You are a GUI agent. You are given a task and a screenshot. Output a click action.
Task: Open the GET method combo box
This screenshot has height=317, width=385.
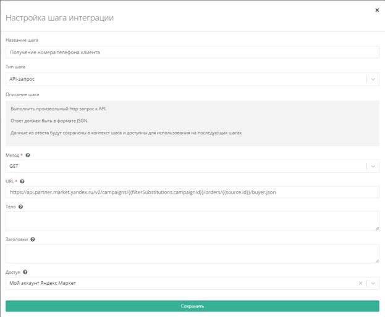click(x=192, y=166)
